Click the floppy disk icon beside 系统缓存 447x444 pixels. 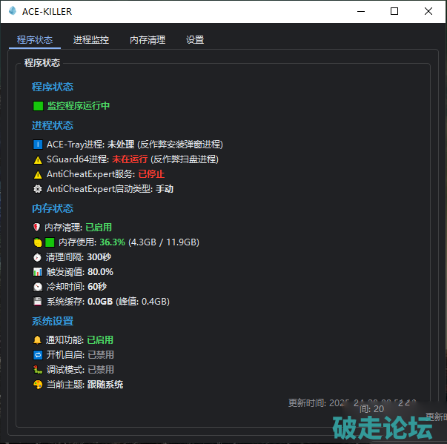[38, 302]
